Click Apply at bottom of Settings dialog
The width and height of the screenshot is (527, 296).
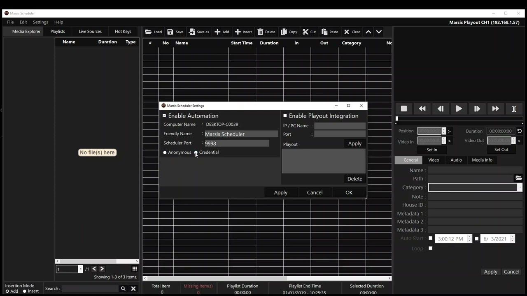[x=281, y=192]
